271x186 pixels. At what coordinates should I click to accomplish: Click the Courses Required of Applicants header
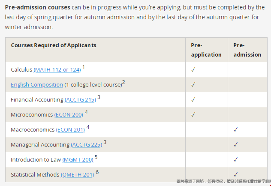54,45
